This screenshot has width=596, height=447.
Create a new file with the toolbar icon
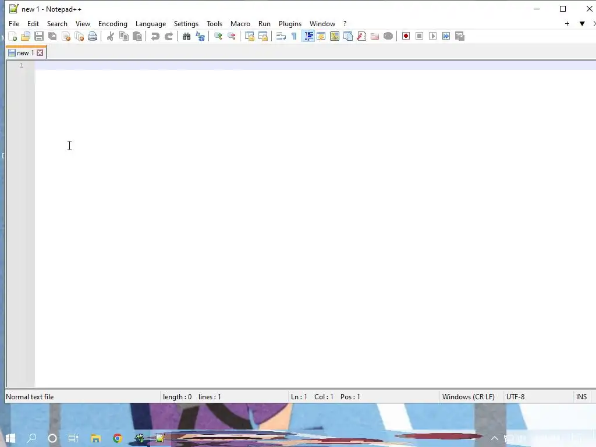coord(13,37)
